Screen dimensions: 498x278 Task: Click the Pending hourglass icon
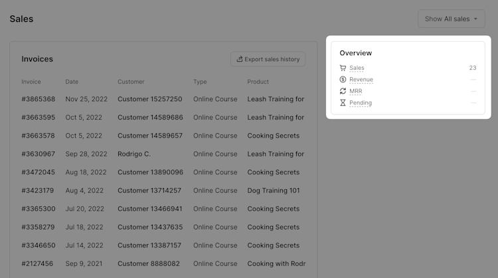(x=343, y=102)
